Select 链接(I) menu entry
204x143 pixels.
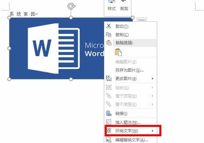[x=121, y=114]
